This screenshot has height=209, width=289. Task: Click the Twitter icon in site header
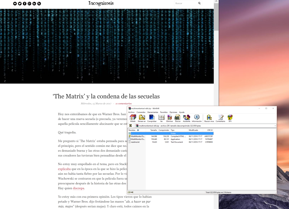point(20,4)
